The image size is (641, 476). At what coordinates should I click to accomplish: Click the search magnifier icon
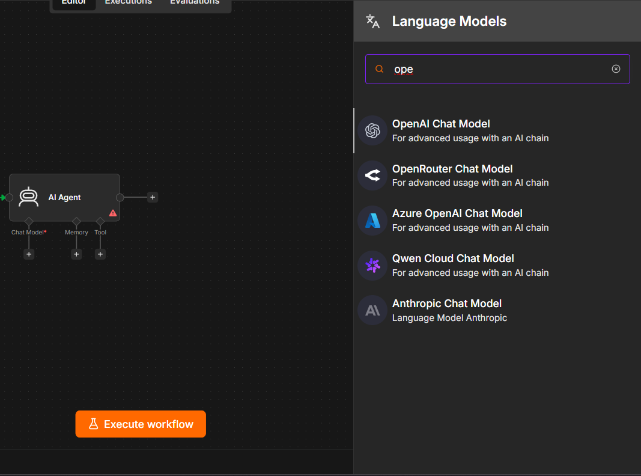click(x=379, y=69)
